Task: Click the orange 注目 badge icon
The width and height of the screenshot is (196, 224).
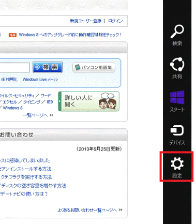Action: (12, 35)
